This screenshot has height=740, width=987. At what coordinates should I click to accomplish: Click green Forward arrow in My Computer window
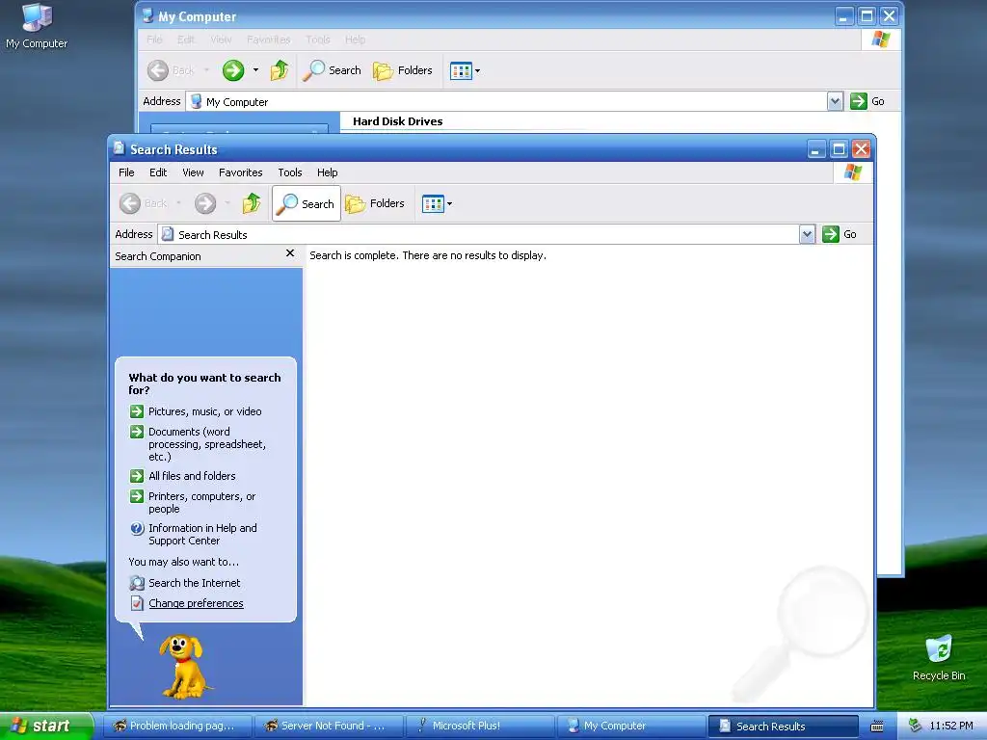pos(233,70)
